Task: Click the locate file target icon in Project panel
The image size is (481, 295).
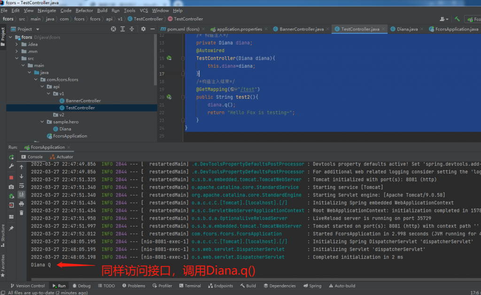Action: (x=114, y=29)
